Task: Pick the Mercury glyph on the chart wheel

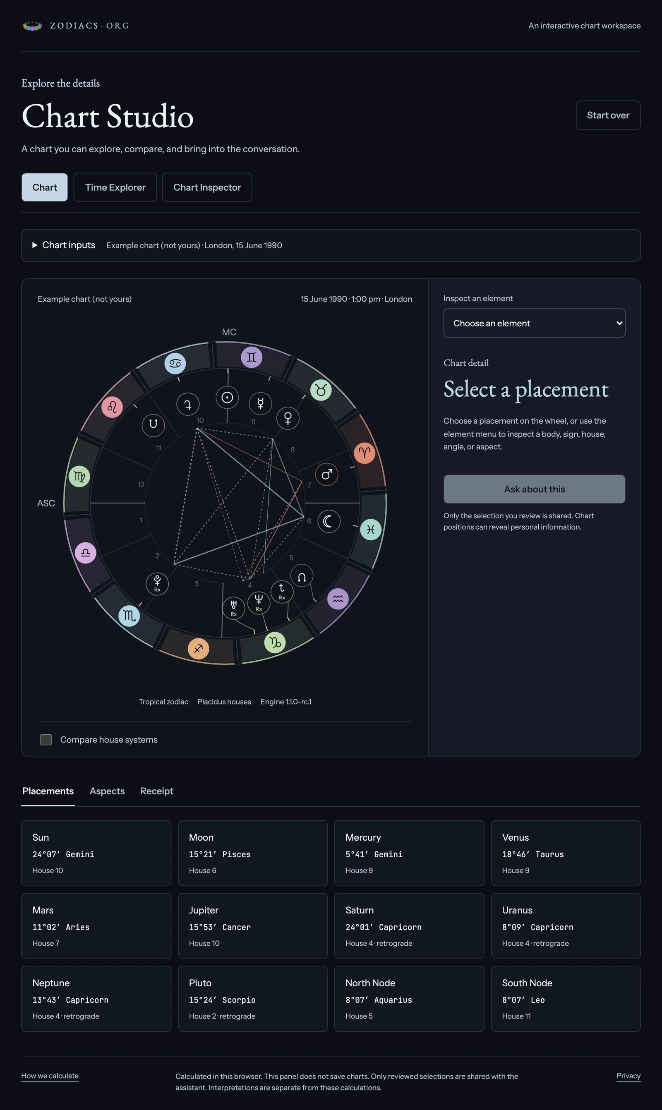Action: pyautogui.click(x=261, y=404)
